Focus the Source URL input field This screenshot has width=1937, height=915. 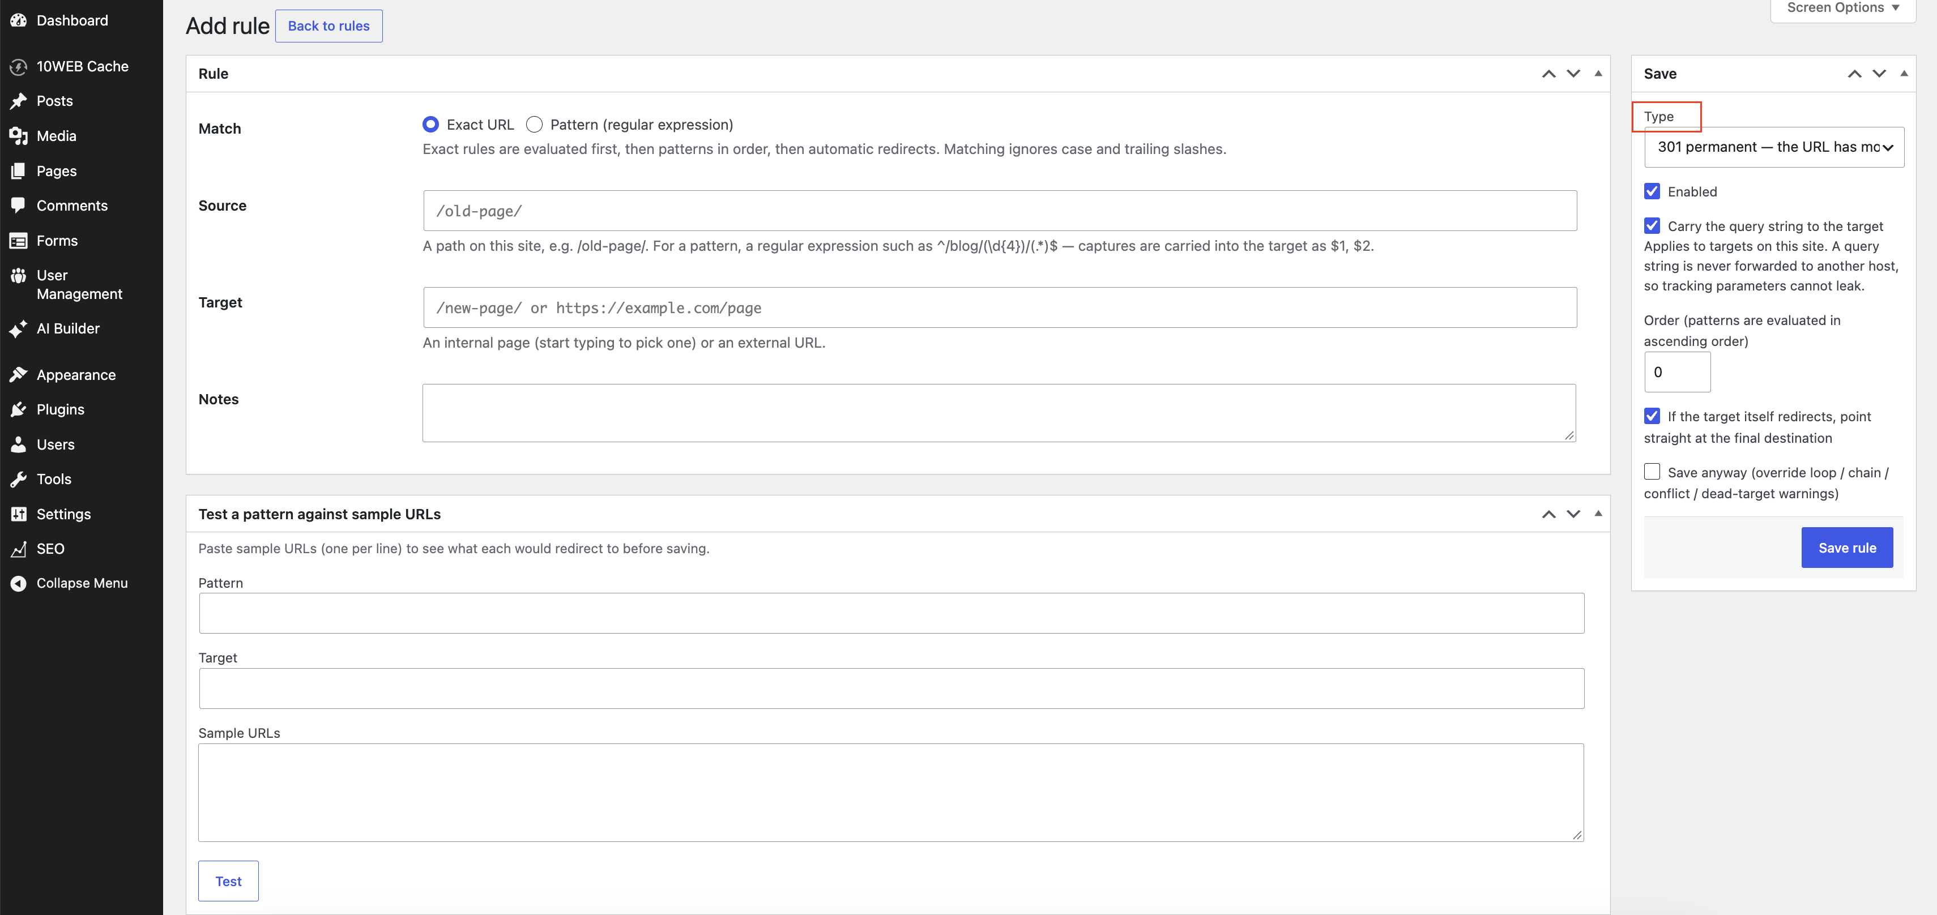999,211
